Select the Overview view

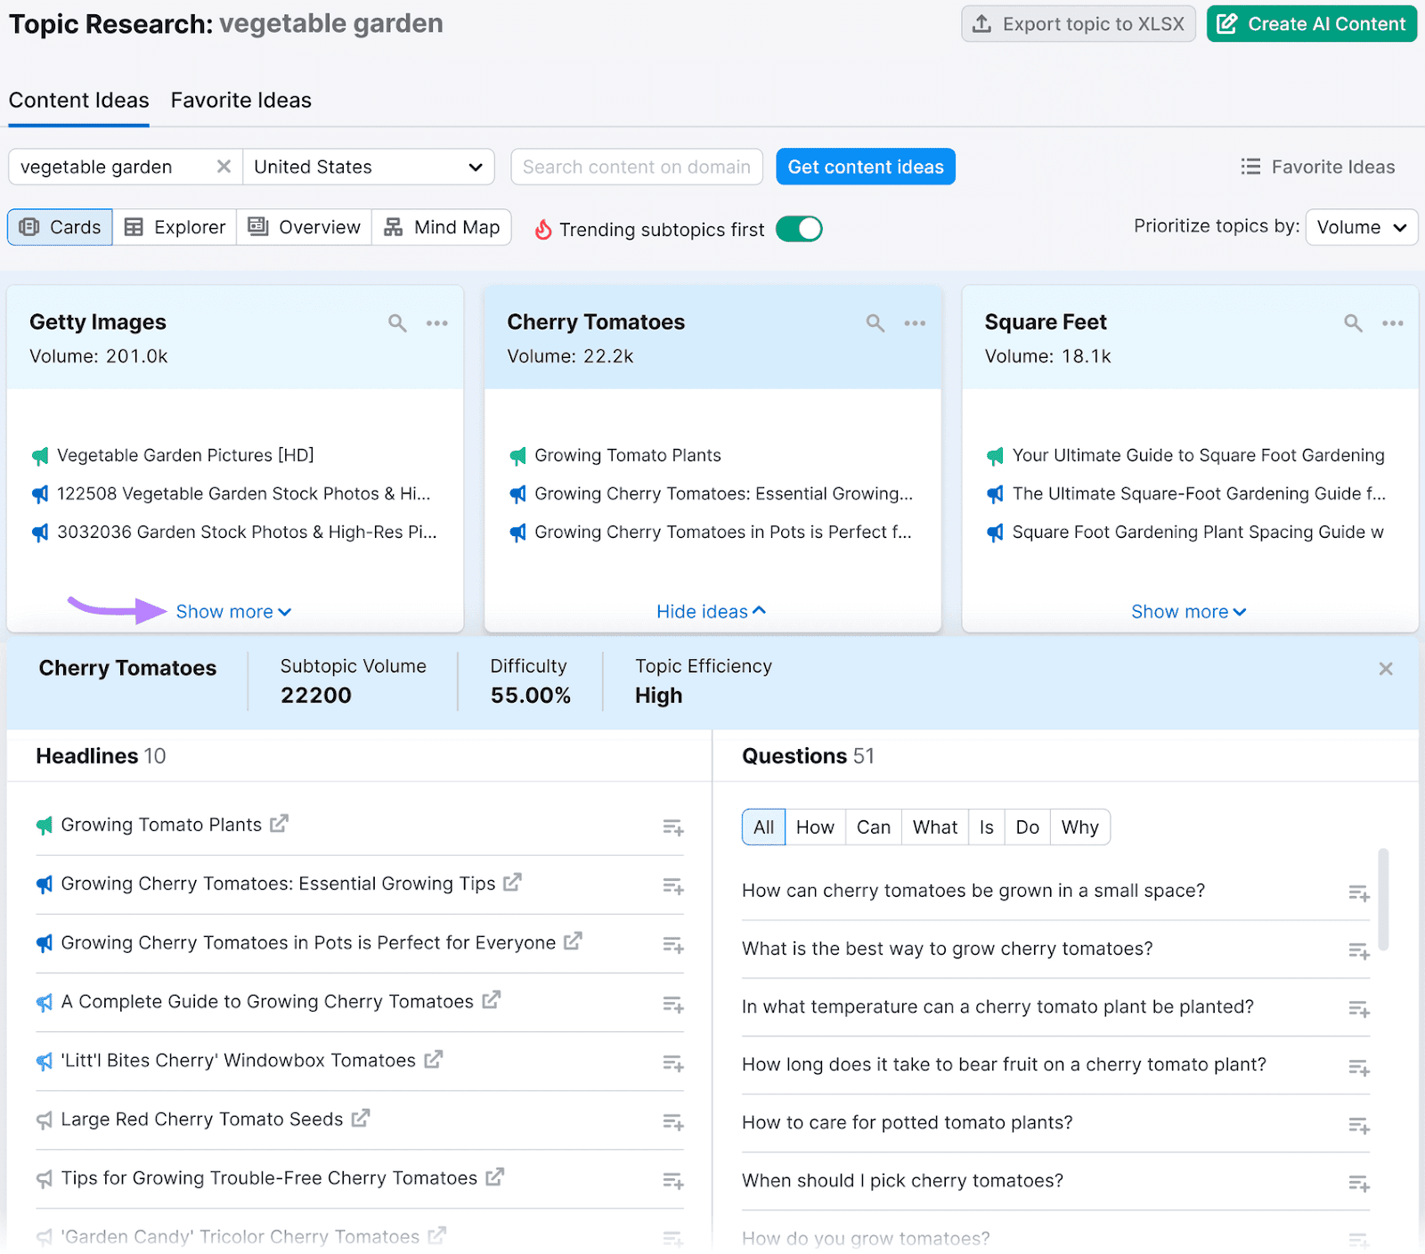click(x=305, y=227)
